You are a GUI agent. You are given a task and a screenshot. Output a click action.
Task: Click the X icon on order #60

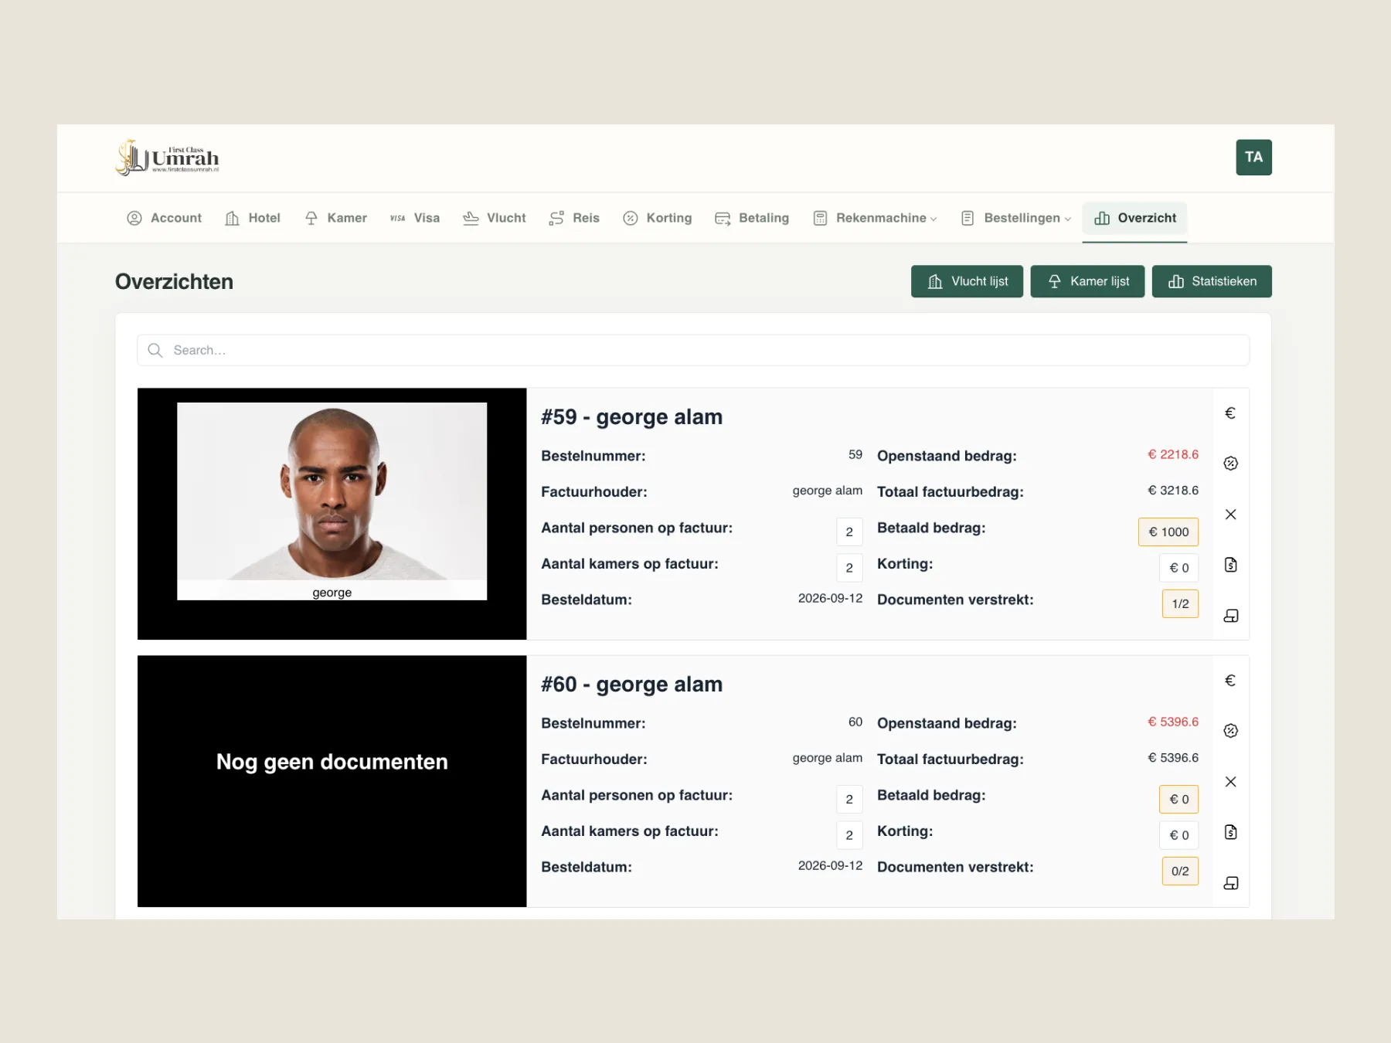1230,782
